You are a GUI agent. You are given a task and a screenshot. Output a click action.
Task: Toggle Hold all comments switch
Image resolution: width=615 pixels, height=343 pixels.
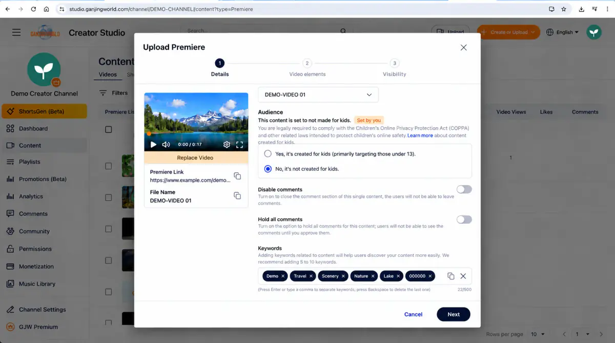pos(464,219)
